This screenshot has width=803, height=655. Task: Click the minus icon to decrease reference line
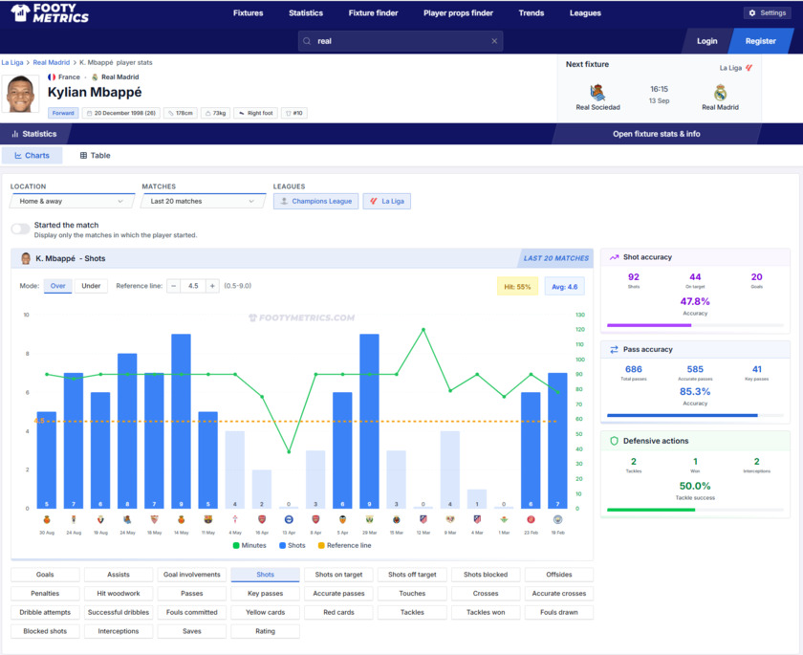[x=174, y=286]
